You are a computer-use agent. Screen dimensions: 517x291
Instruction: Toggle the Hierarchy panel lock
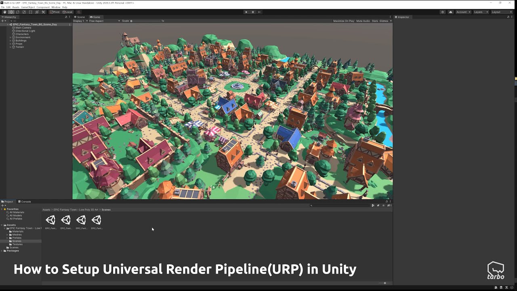[66, 17]
